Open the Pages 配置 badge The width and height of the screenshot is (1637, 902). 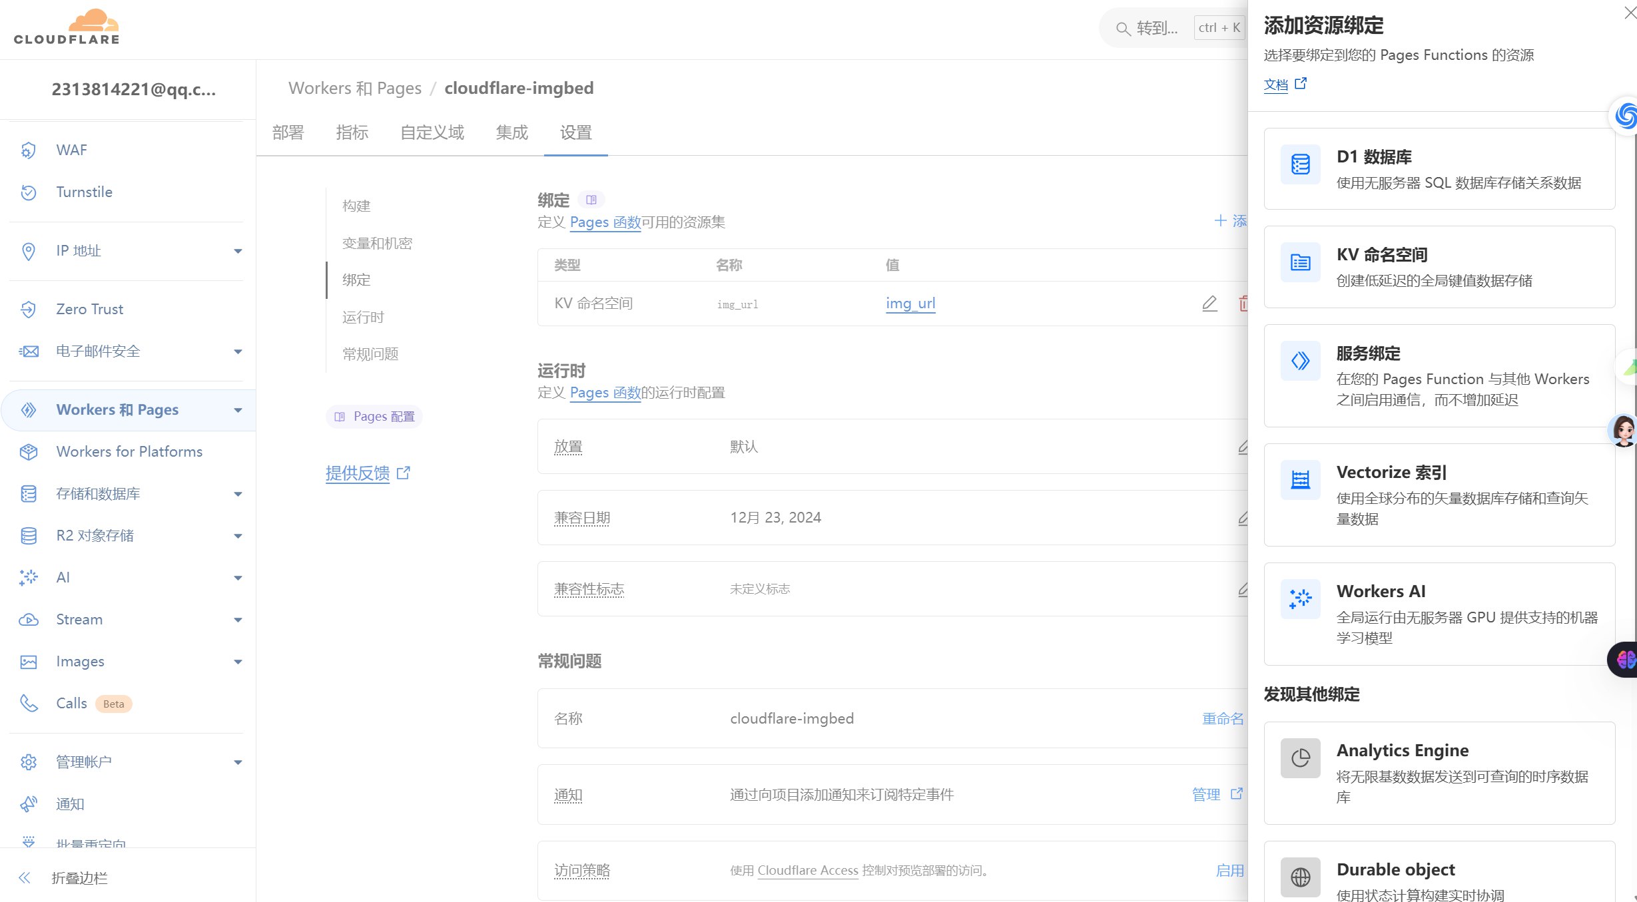(x=374, y=416)
